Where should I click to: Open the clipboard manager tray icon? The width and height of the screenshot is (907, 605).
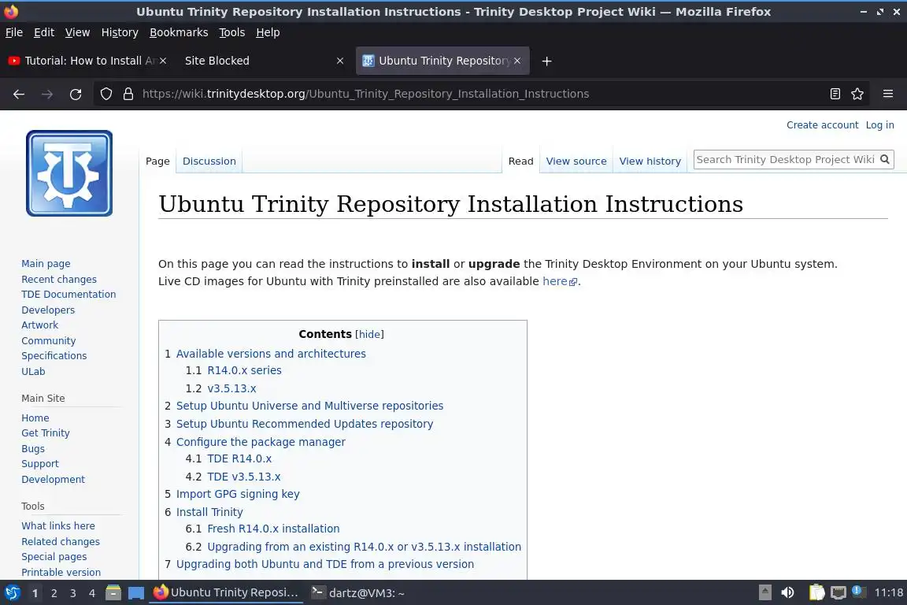[816, 592]
